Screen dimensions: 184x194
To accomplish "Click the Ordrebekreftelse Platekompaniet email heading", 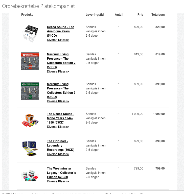I will pyautogui.click(x=38, y=6).
